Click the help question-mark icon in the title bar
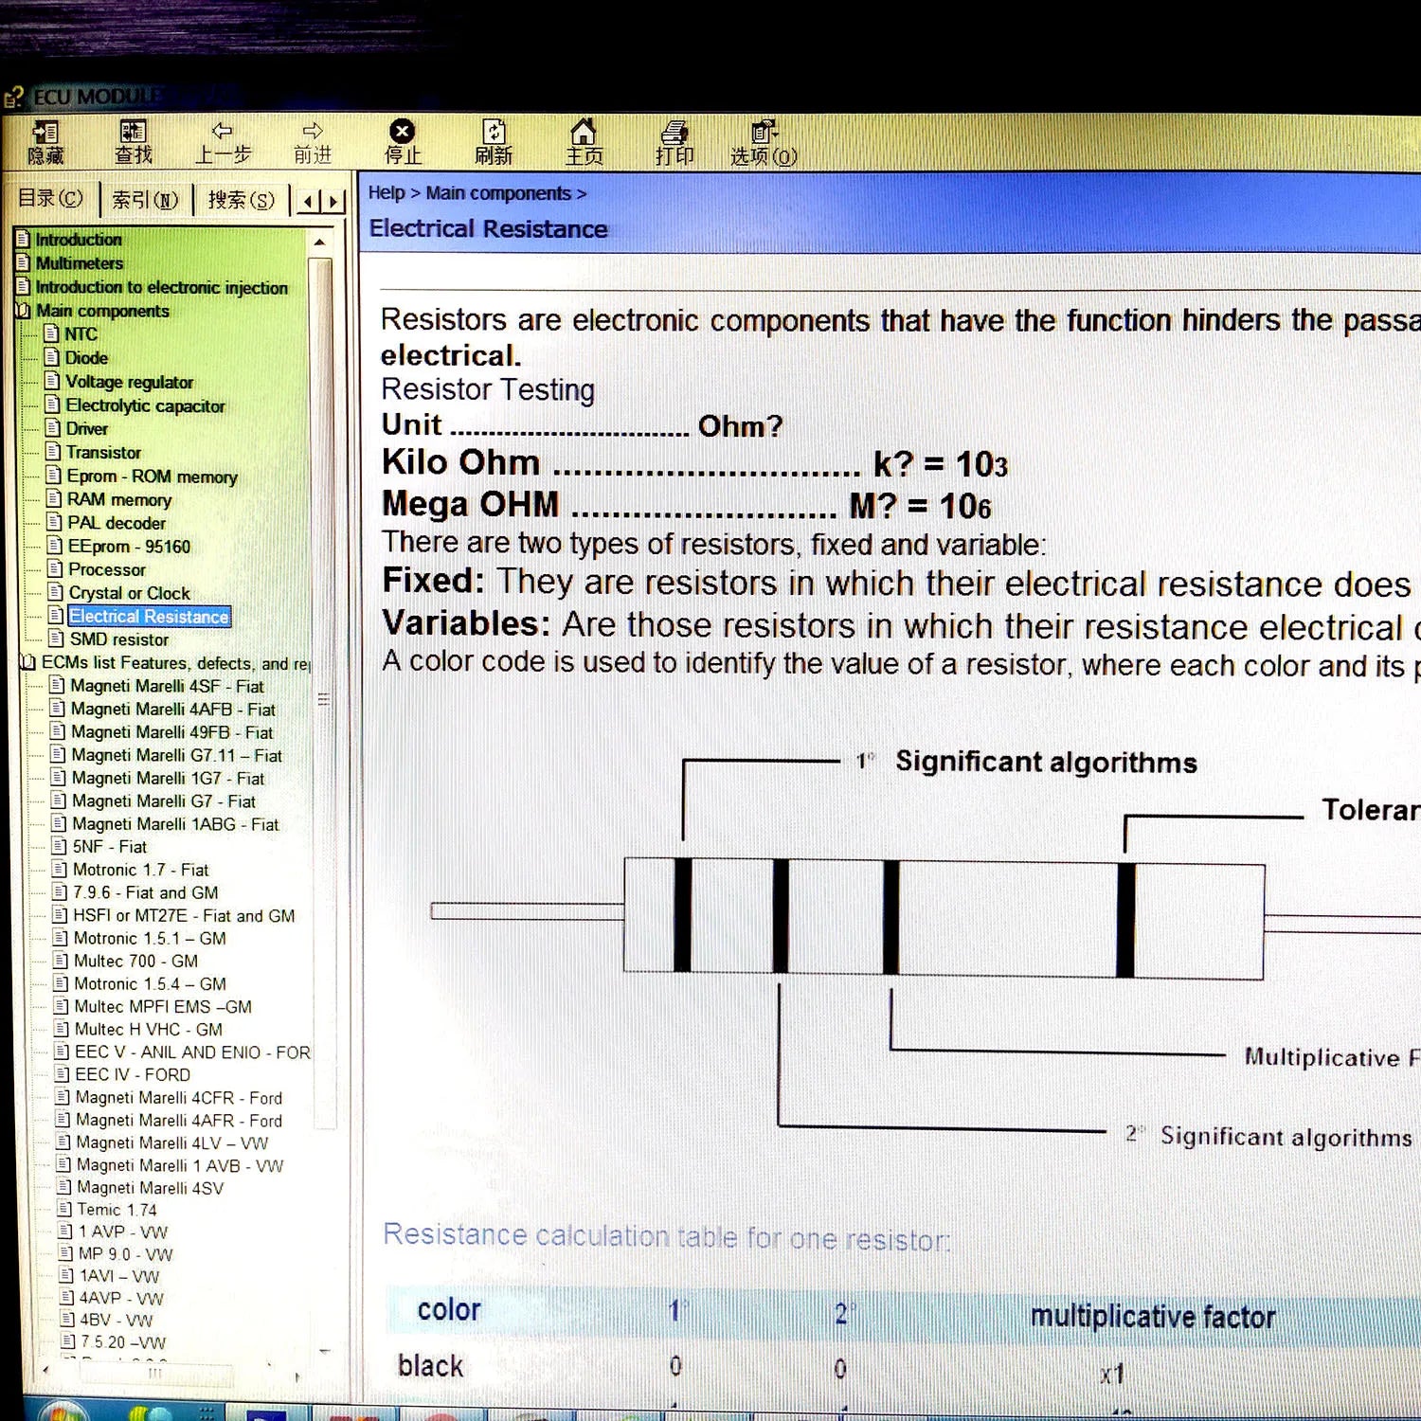Viewport: 1421px width, 1421px height. click(x=11, y=96)
